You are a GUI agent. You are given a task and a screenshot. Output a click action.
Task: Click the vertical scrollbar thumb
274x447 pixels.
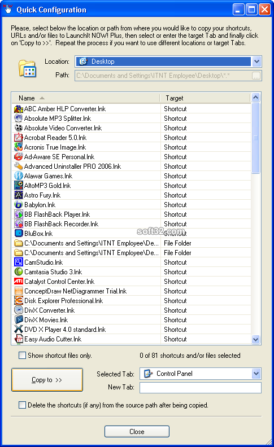pos(256,138)
